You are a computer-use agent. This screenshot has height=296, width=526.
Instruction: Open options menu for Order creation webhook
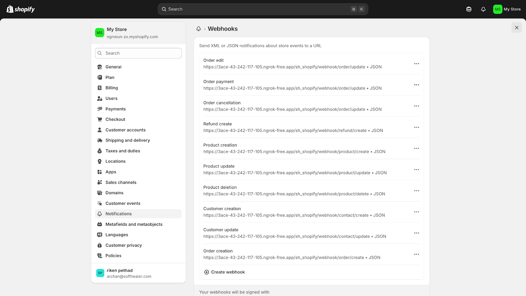(x=417, y=254)
